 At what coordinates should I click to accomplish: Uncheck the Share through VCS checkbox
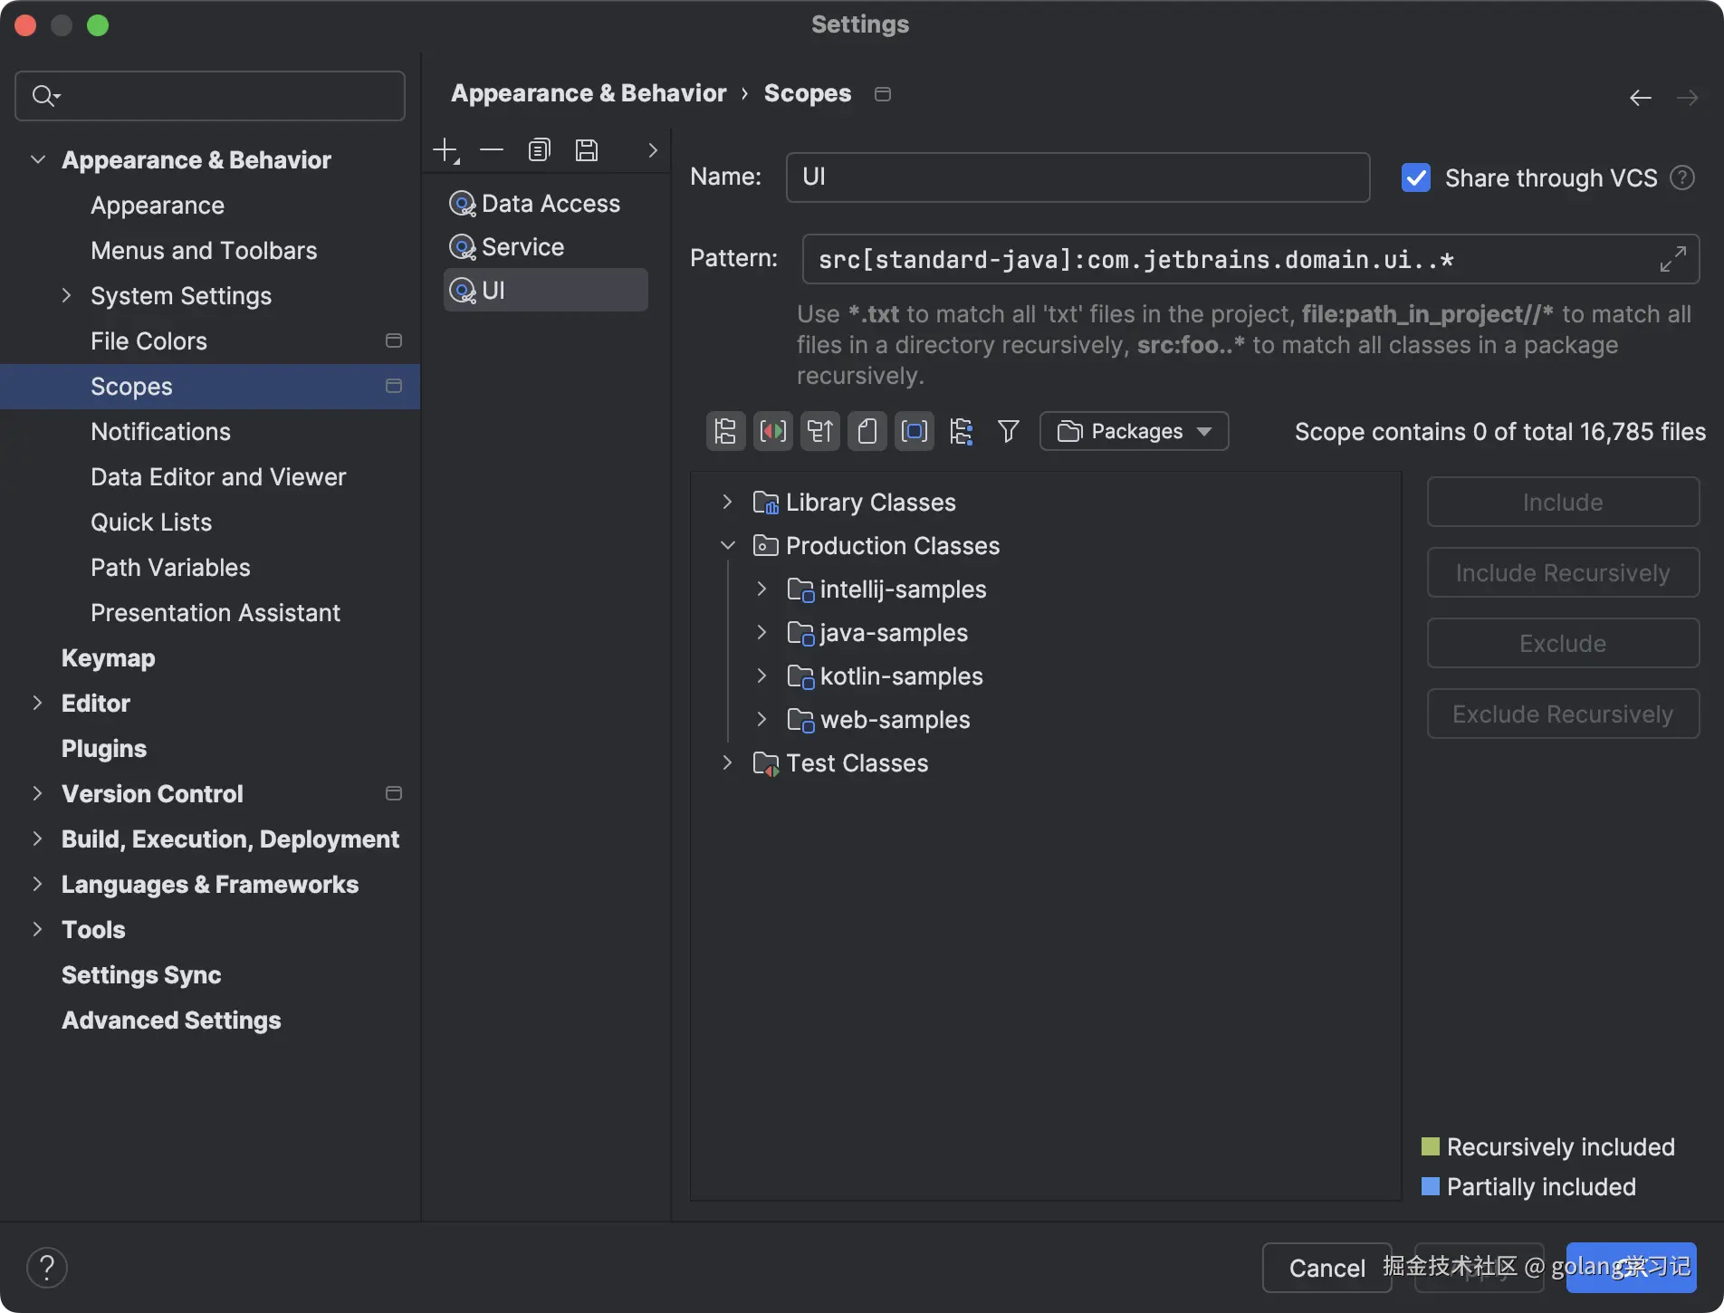1416,178
